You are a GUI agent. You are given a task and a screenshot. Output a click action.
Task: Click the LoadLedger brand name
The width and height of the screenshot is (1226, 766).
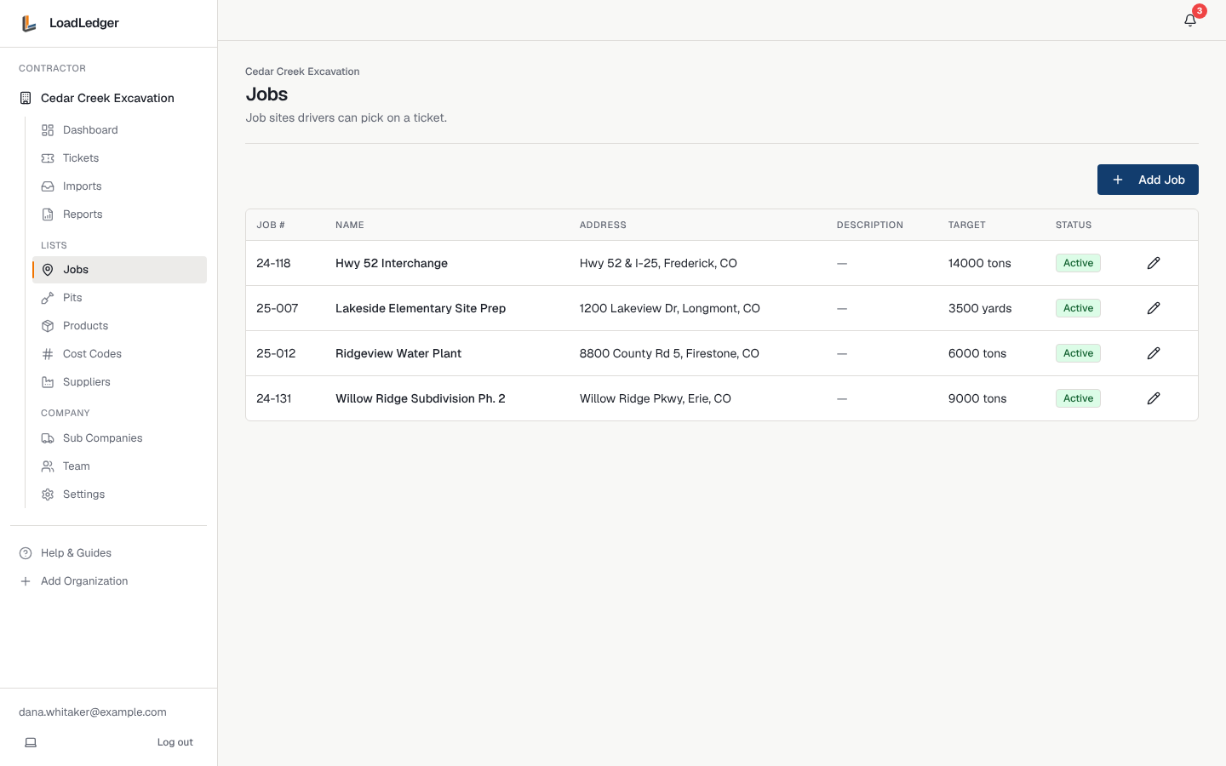(x=84, y=23)
